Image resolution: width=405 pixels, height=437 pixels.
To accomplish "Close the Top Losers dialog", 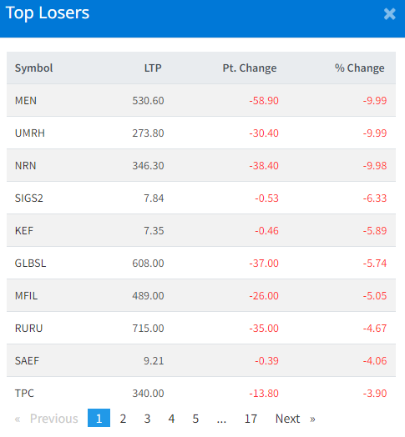I will (390, 13).
